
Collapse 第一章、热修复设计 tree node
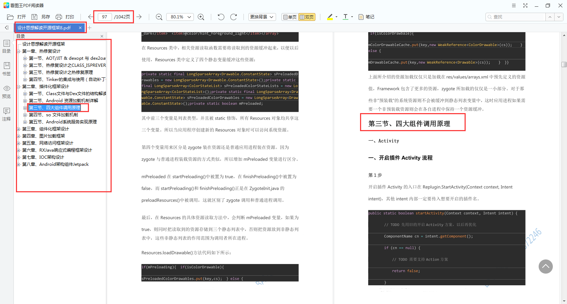pyautogui.click(x=18, y=51)
